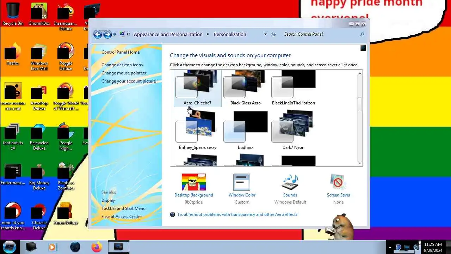The width and height of the screenshot is (451, 254).
Task: Launch Plants vs Zombies from the desktop
Action: (x=66, y=176)
